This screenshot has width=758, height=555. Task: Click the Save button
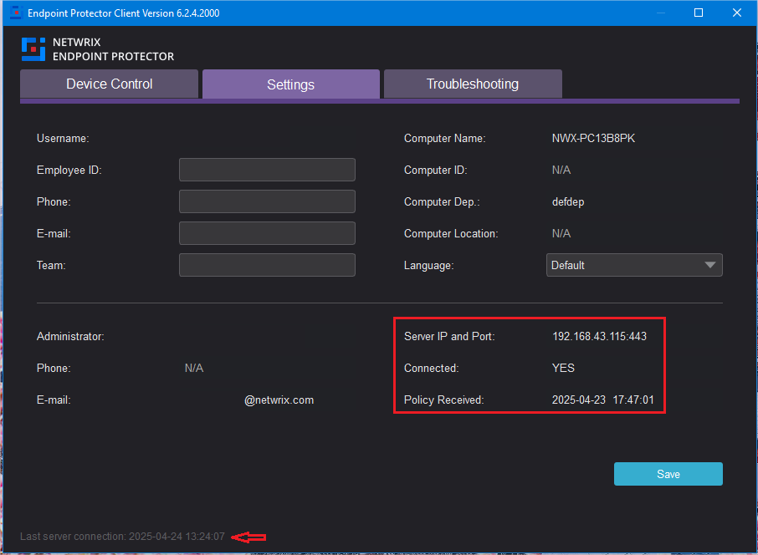tap(668, 474)
